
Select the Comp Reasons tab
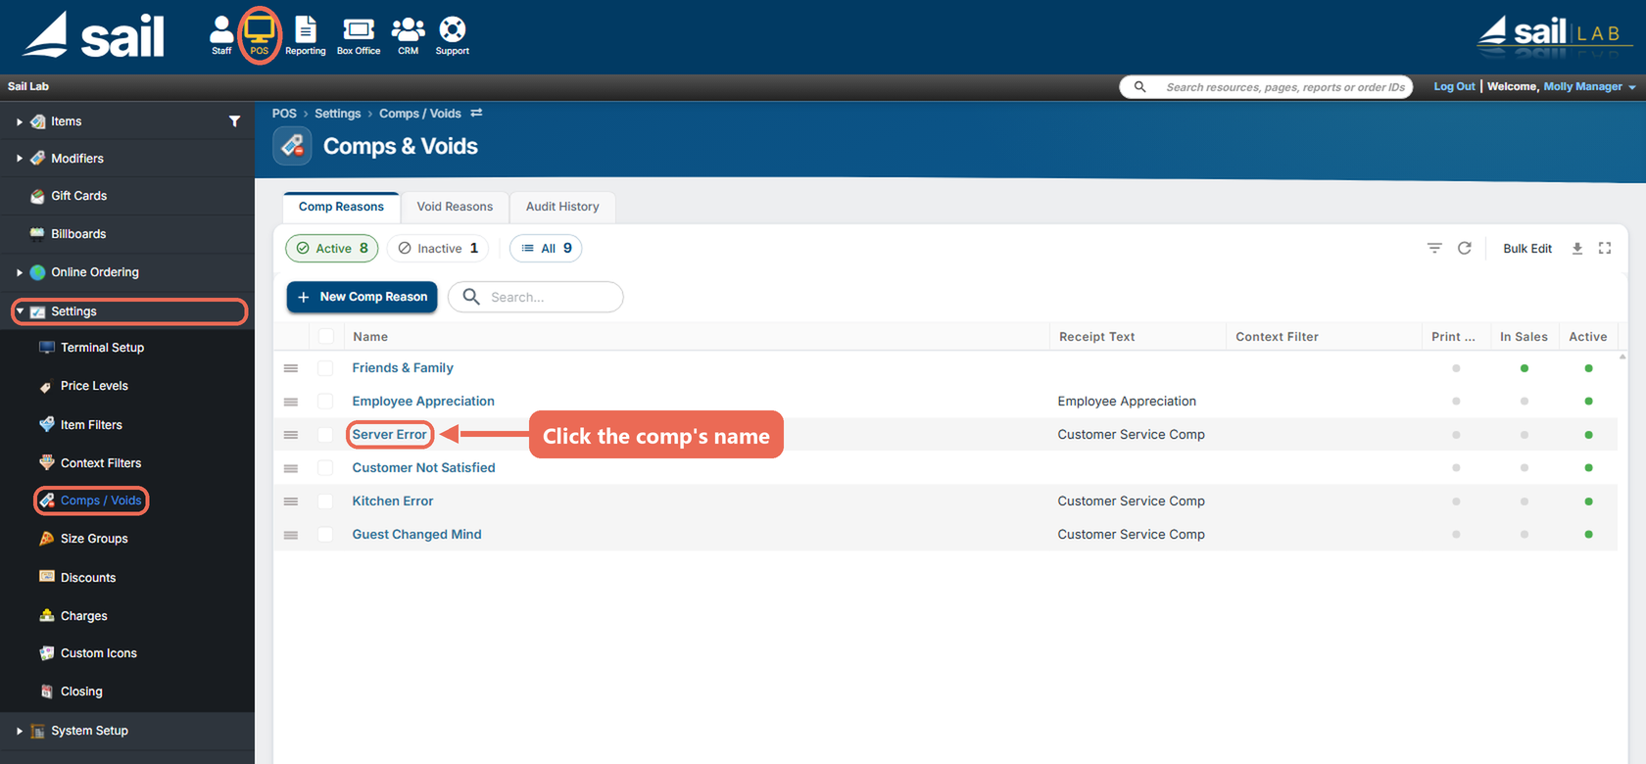[341, 207]
